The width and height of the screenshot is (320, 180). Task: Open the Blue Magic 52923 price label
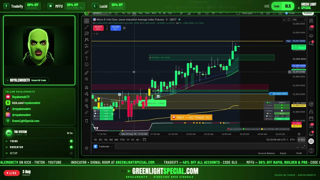[278, 93]
